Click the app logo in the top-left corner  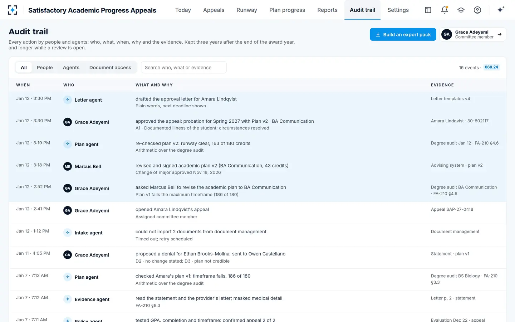point(13,10)
